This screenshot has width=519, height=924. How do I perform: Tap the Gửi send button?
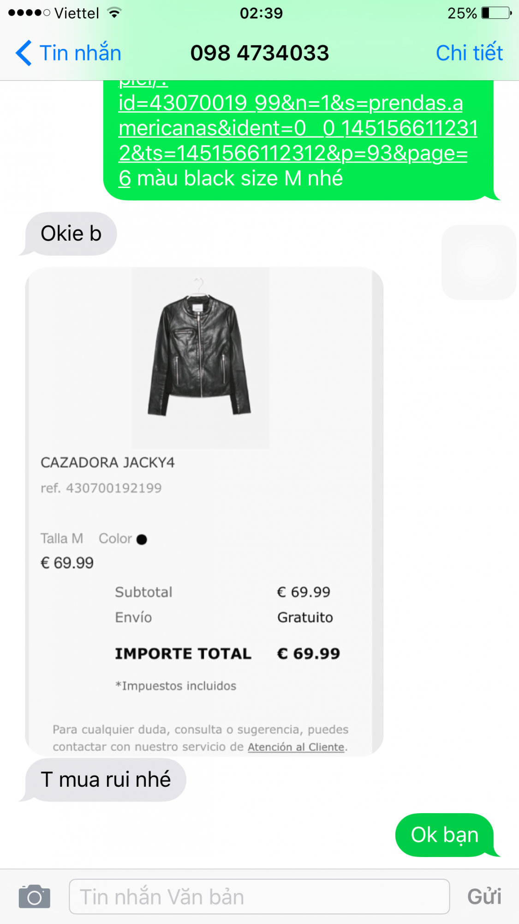(x=484, y=897)
